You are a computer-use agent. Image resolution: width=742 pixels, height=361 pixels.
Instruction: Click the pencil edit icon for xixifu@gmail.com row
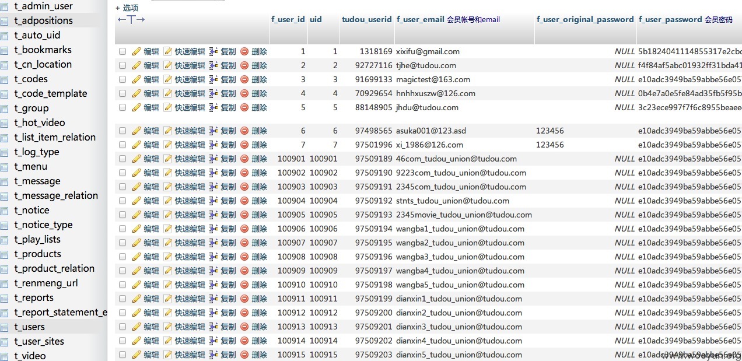(x=136, y=51)
